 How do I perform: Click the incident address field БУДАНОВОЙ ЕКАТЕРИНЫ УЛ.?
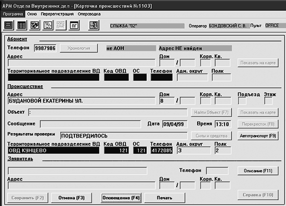point(81,101)
